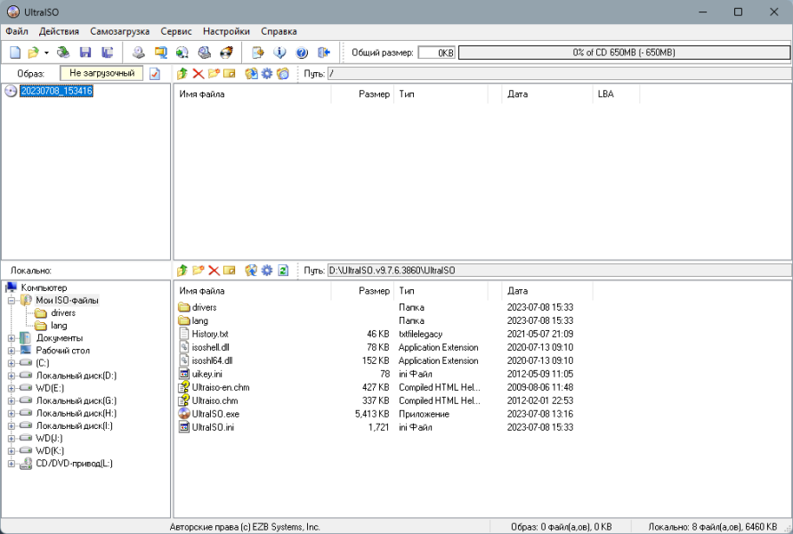Click the blue Help question mark icon
This screenshot has height=534, width=793.
tap(302, 53)
